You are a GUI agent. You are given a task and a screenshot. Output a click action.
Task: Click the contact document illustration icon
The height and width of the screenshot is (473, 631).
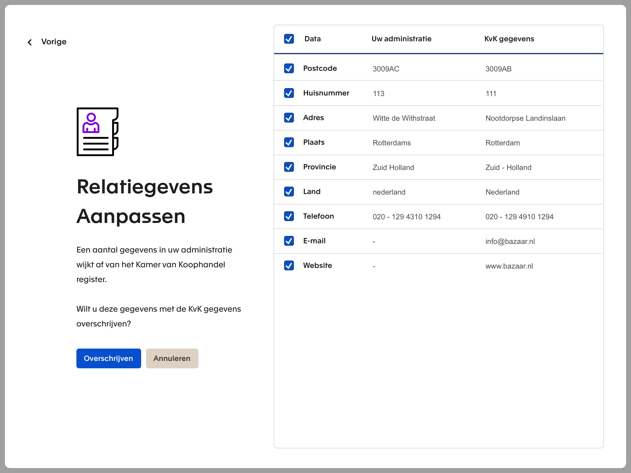tap(97, 132)
